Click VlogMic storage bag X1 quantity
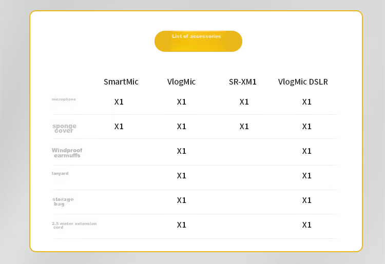Image resolution: width=385 pixels, height=264 pixels. (x=181, y=200)
